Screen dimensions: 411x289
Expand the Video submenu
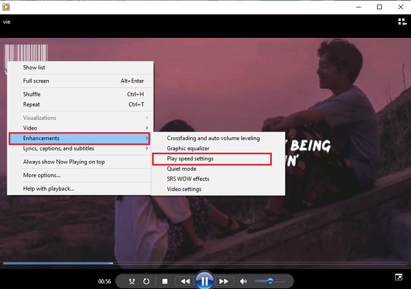pos(80,128)
